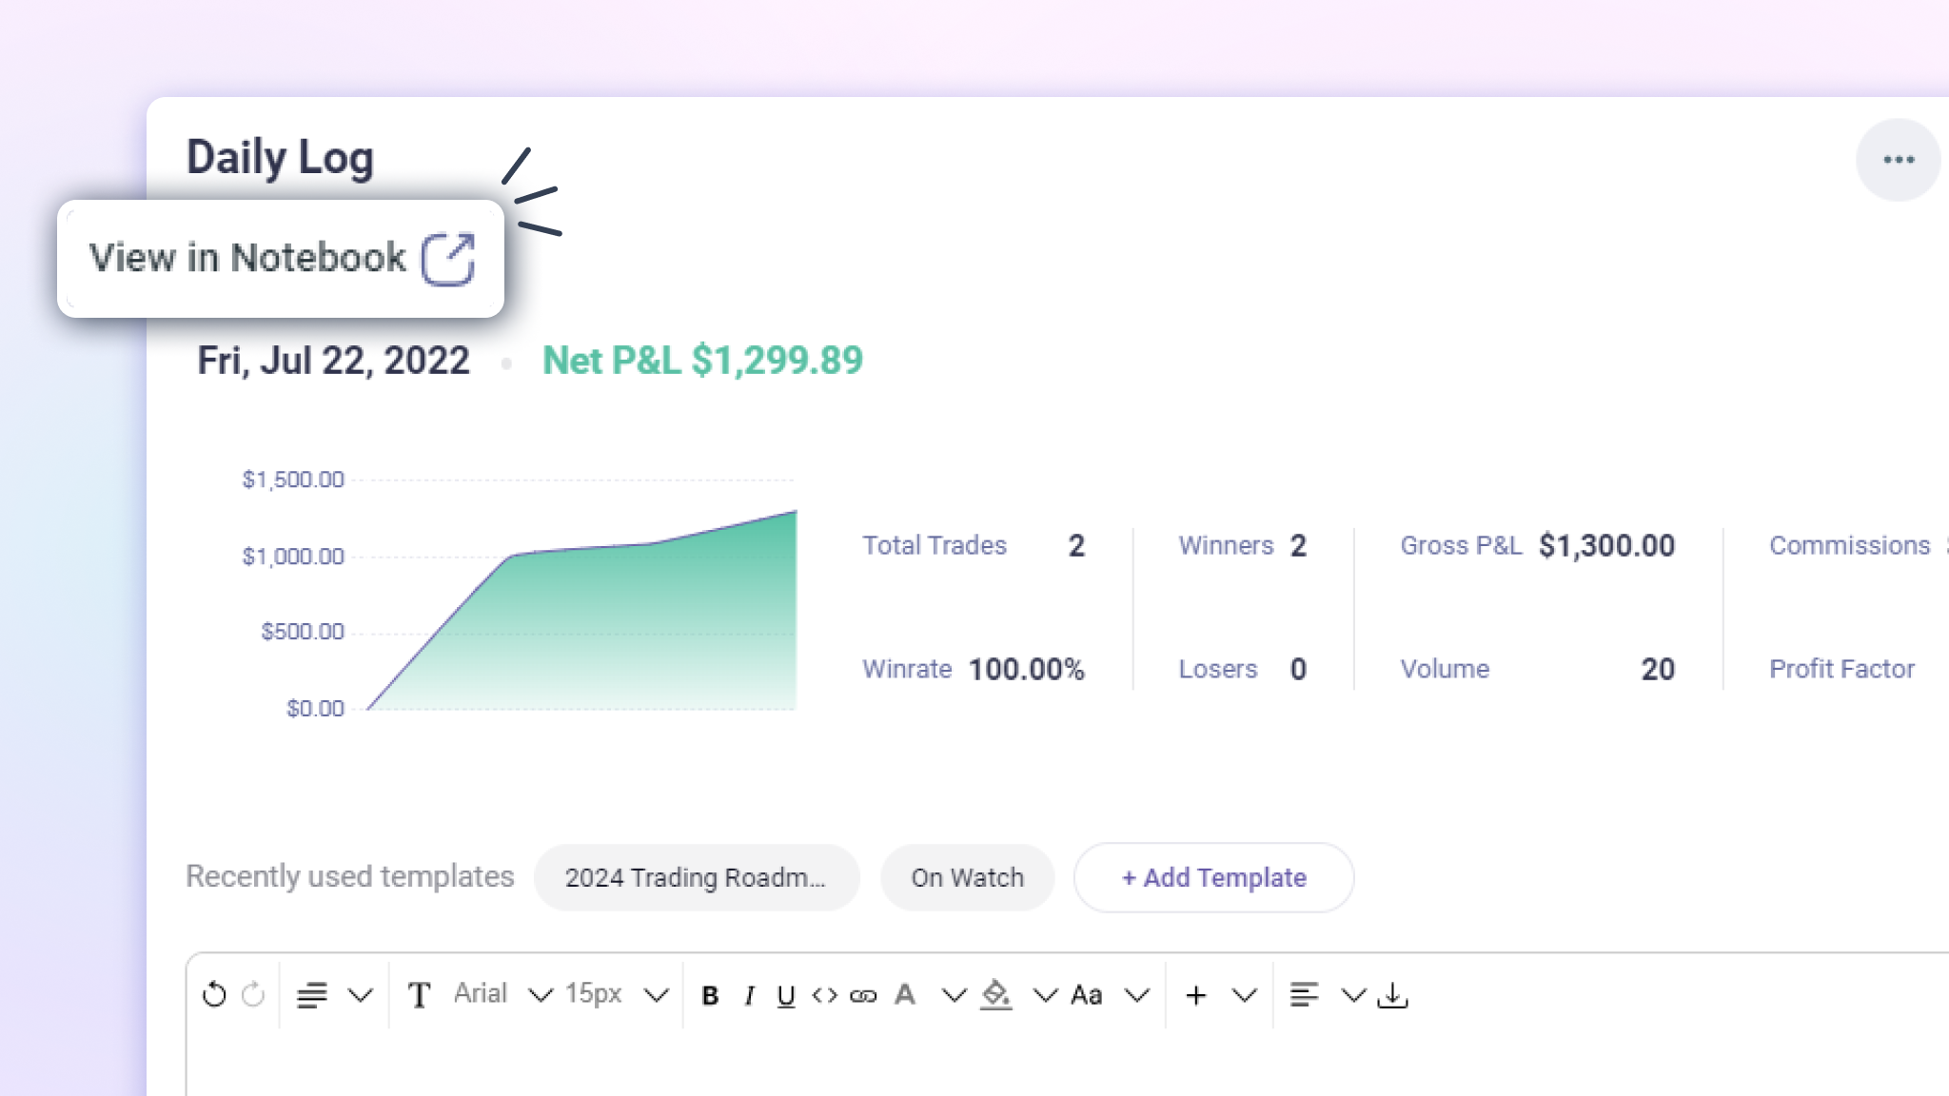
Task: Select the 2024 Trading Roadmap template
Action: click(x=696, y=877)
